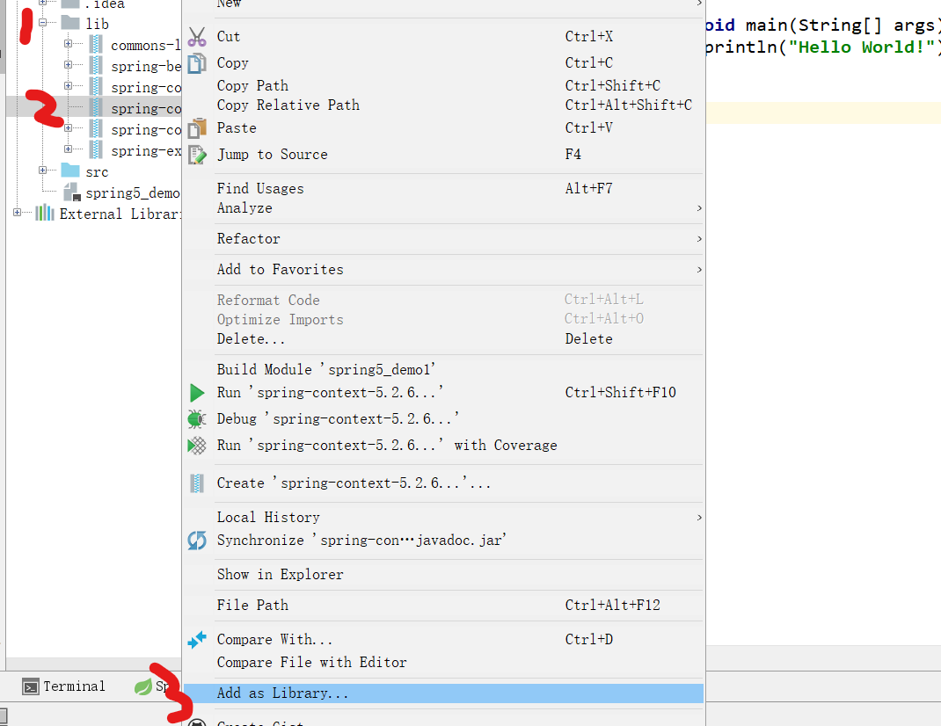
Task: Select Copy Path menu entry
Action: (x=443, y=86)
